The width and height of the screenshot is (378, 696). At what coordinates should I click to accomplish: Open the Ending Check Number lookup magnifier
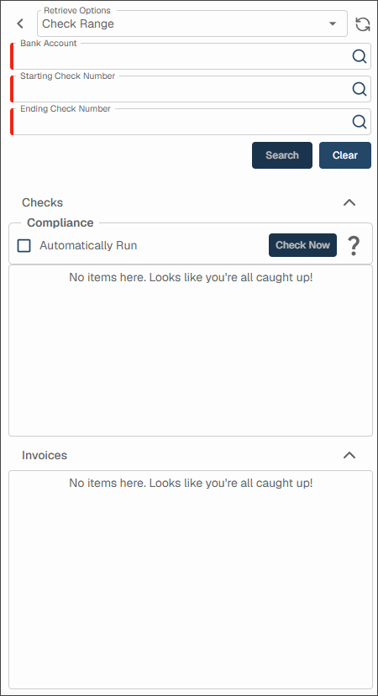pyautogui.click(x=360, y=122)
